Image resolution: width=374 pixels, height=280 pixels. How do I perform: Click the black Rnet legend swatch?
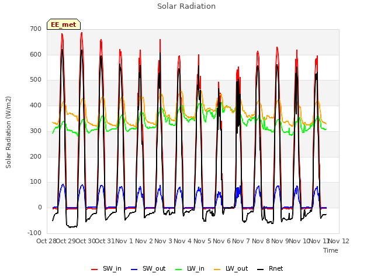pyautogui.click(x=261, y=269)
